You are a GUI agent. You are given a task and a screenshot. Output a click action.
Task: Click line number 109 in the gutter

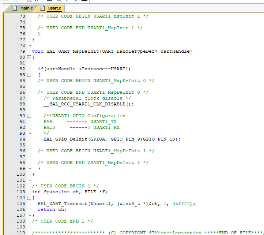(x=21, y=227)
